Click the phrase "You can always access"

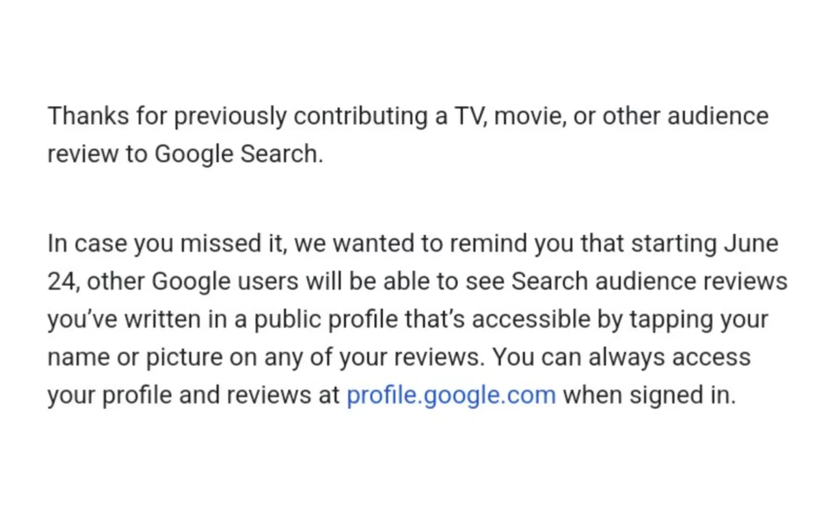(x=621, y=357)
